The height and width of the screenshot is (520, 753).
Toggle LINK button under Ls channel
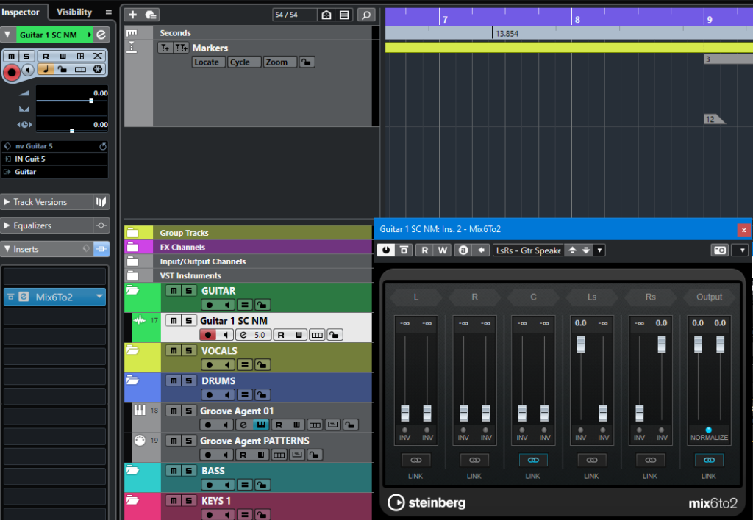(x=592, y=460)
